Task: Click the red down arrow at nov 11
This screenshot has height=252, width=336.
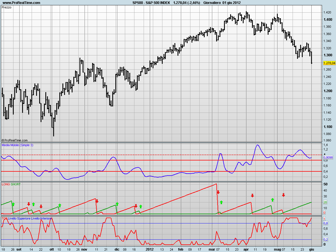Action: pos(97,201)
